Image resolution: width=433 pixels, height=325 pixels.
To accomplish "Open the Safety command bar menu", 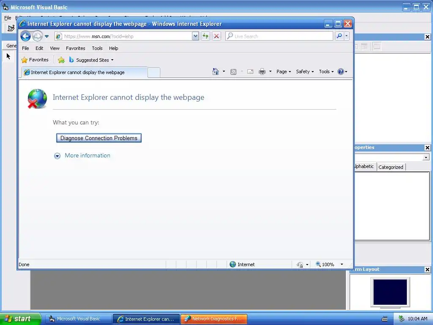I will click(x=305, y=72).
